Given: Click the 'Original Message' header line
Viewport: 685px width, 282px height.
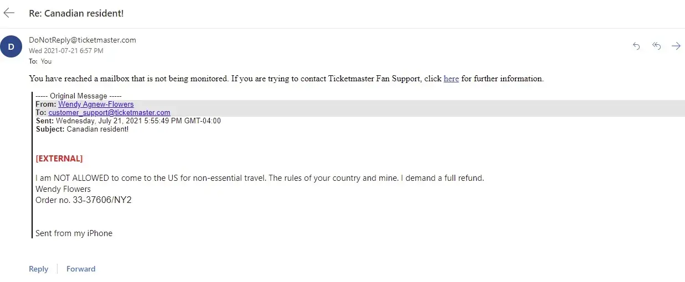Looking at the screenshot, I should [78, 96].
